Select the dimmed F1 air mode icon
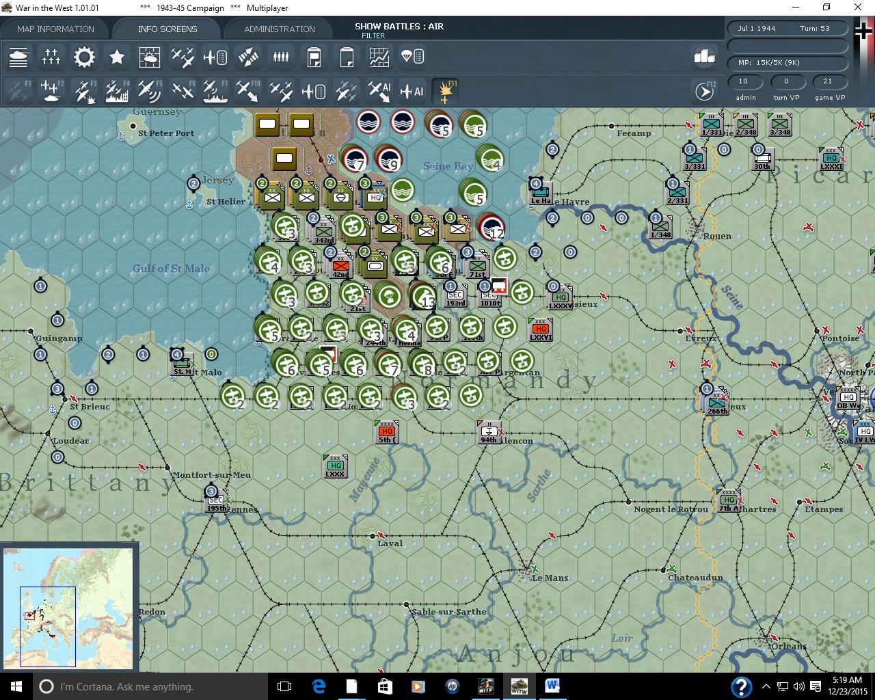Screen dimensions: 875x700 tap(18, 91)
